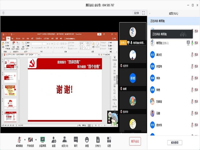Expand video options arrow beside camera
200x150 pixels.
tap(36, 139)
